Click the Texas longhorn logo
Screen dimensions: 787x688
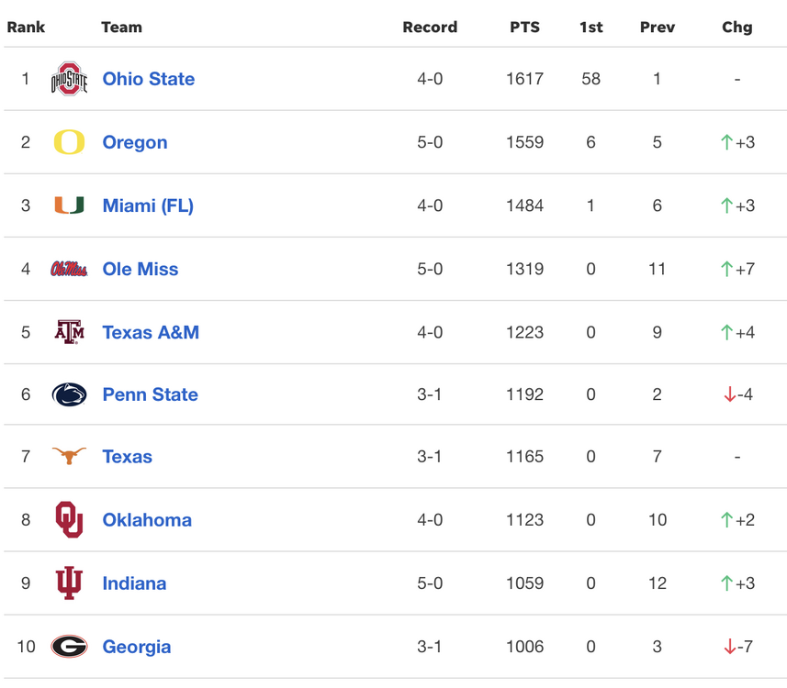(69, 456)
